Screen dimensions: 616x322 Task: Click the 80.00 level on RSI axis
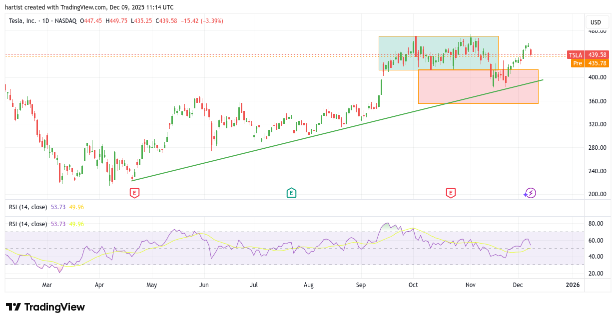click(597, 224)
